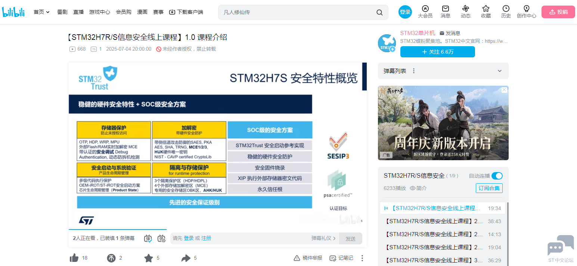Open danmaku settings icon
This screenshot has height=266, width=577.
162,238
